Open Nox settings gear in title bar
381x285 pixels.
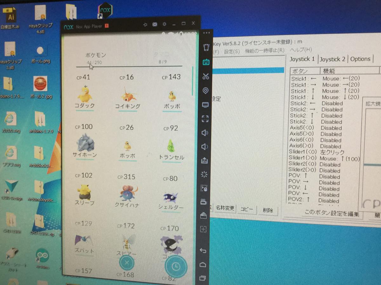[164, 24]
